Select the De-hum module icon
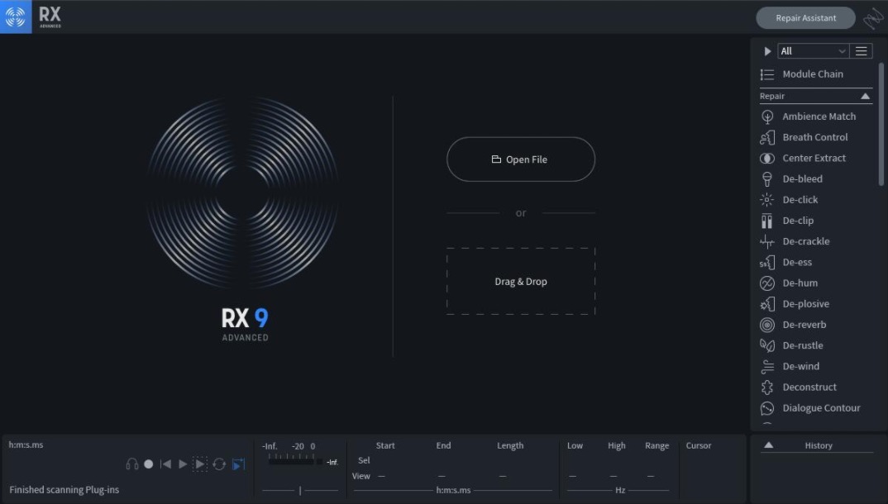This screenshot has width=888, height=504. [766, 283]
